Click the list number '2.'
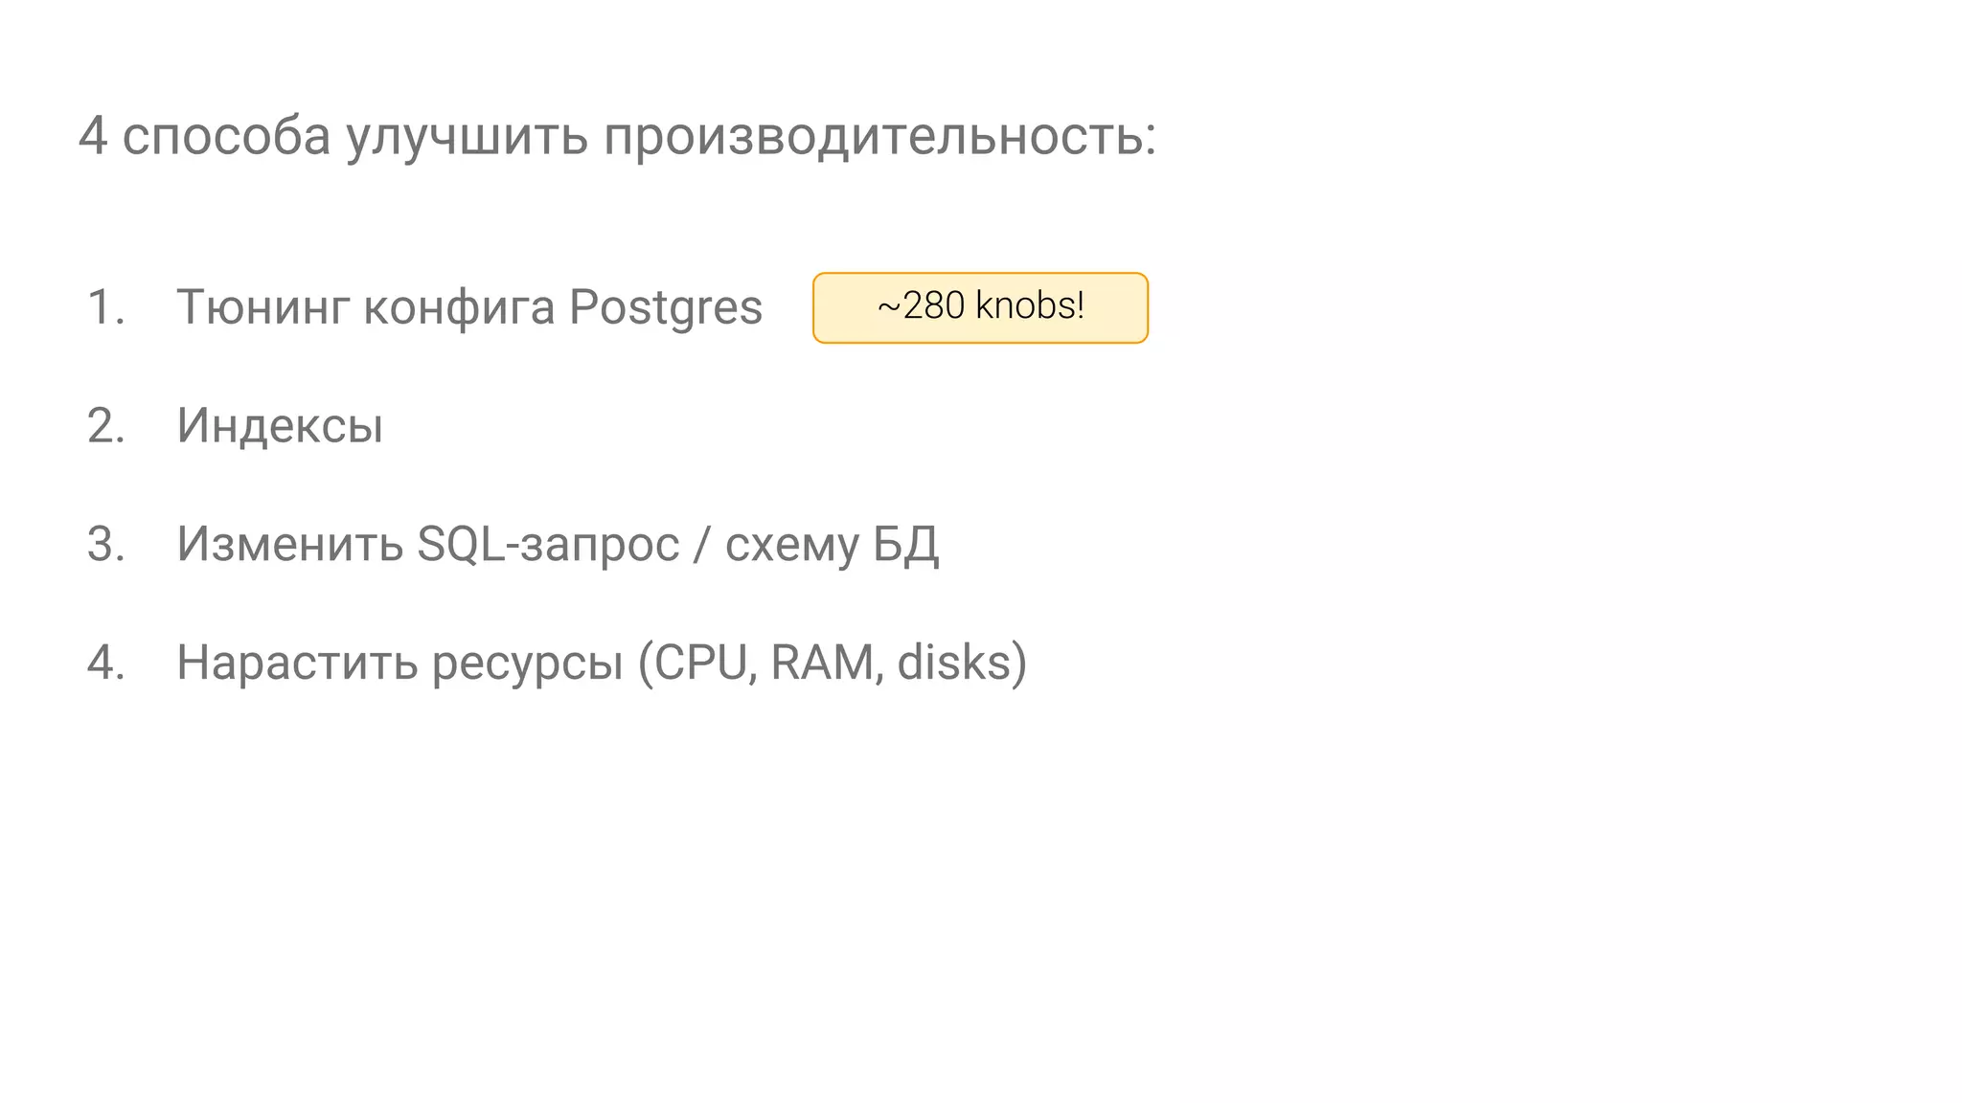1962x1103 pixels. (x=106, y=425)
